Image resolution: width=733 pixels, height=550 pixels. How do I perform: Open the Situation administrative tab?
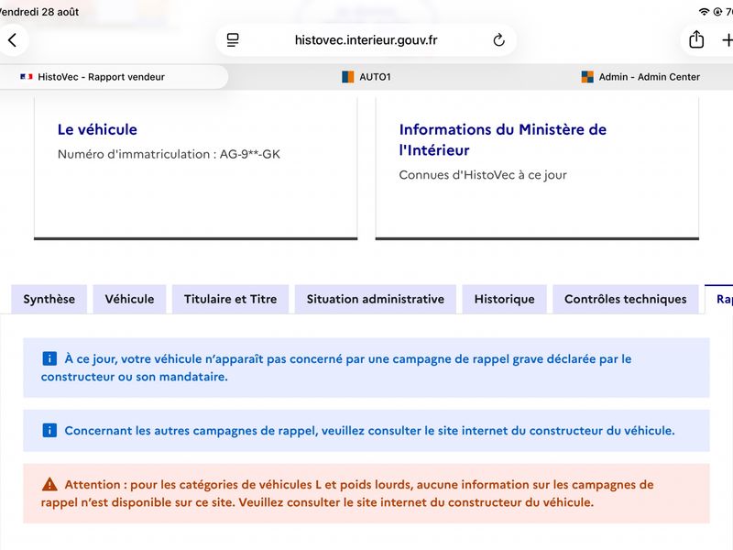pyautogui.click(x=376, y=300)
